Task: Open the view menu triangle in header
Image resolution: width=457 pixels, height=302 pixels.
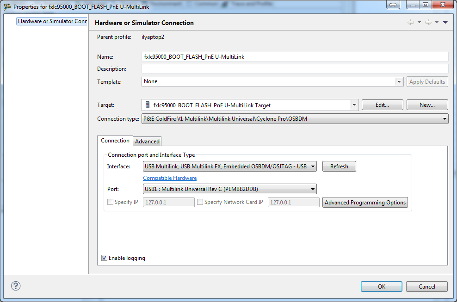Action: click(445, 23)
